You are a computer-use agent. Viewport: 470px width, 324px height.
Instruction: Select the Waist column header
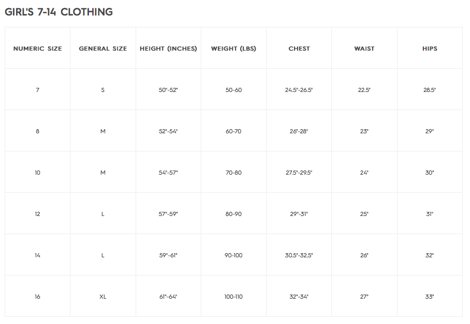coord(364,49)
